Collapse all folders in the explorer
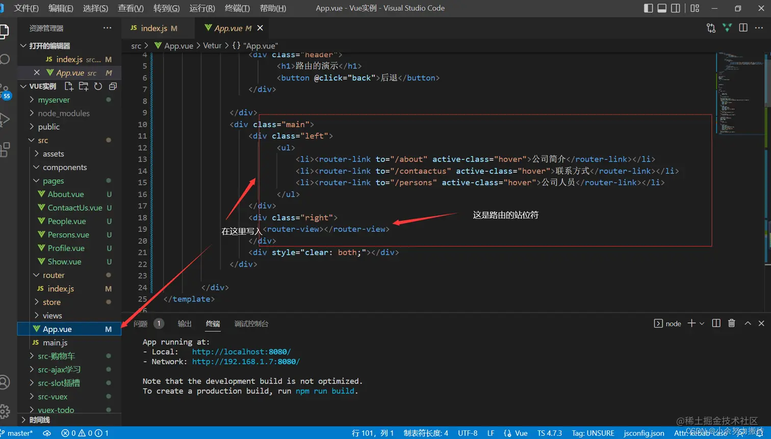 click(113, 86)
